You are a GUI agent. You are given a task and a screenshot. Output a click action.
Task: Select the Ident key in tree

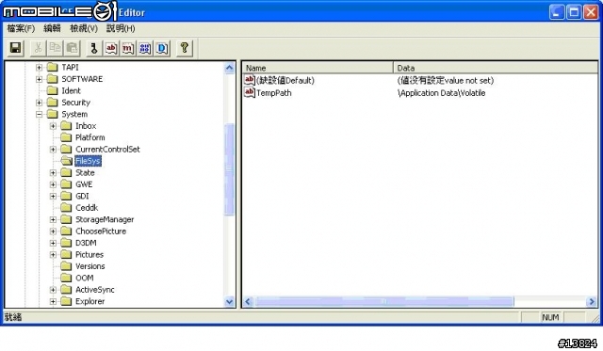(x=72, y=90)
